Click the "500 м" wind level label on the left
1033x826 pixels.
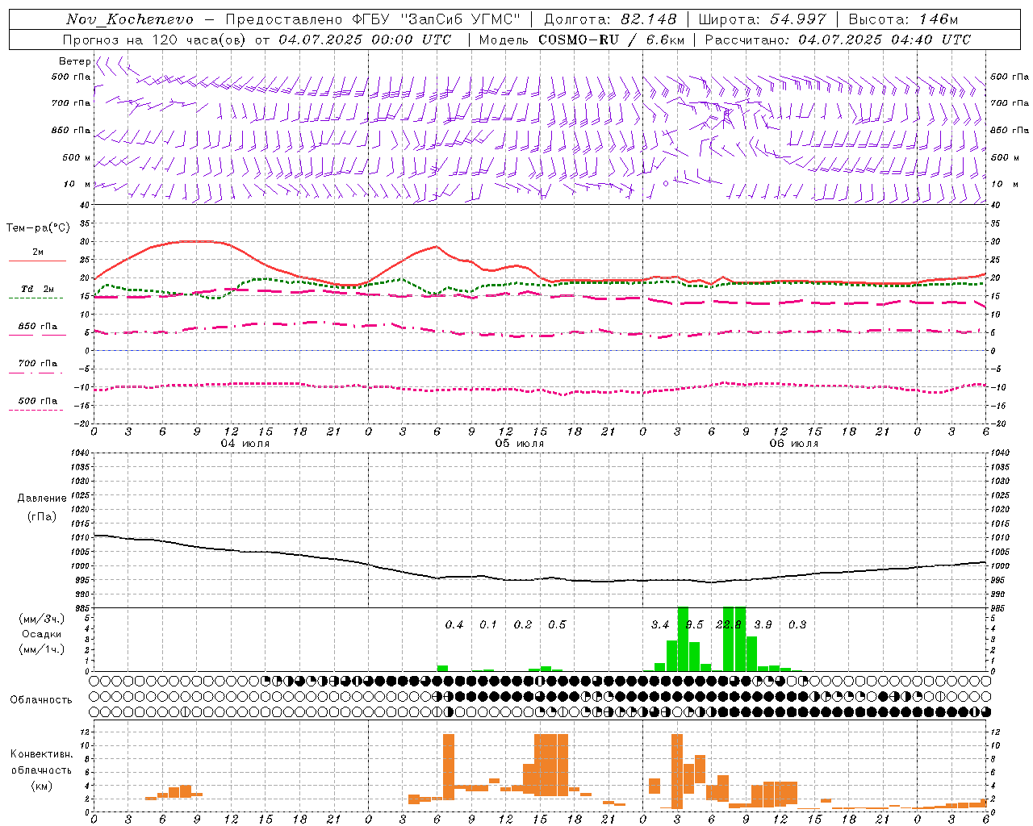pos(77,157)
